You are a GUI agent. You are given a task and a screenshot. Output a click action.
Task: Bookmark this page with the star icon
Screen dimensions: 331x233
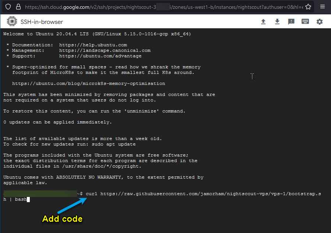pos(308,7)
